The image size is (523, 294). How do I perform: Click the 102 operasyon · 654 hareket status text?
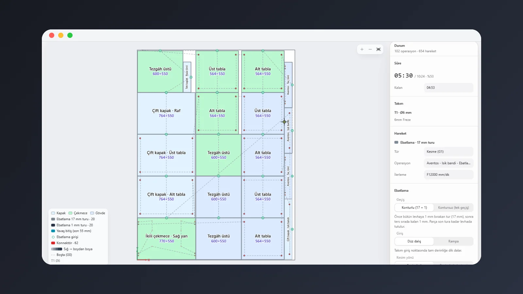415,51
